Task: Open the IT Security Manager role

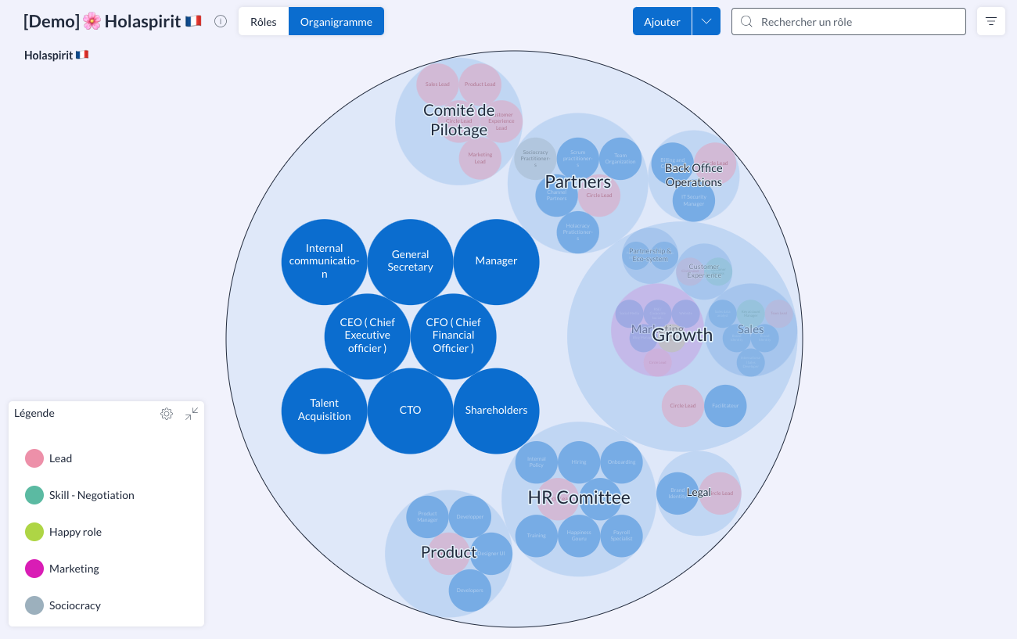Action: coord(694,200)
